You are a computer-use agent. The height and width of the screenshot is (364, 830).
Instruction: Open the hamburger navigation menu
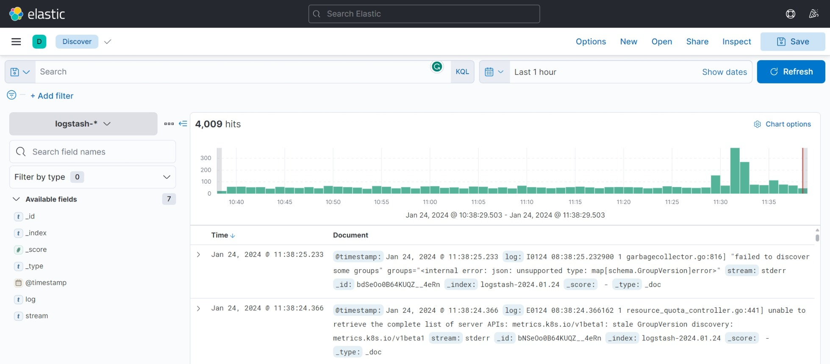(x=16, y=41)
